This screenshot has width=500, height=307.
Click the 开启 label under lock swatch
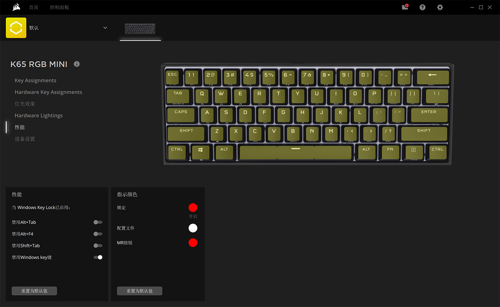(193, 217)
